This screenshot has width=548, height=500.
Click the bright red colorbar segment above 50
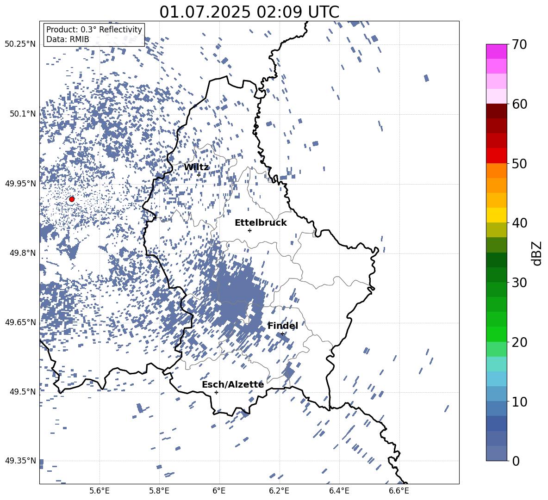pos(496,156)
